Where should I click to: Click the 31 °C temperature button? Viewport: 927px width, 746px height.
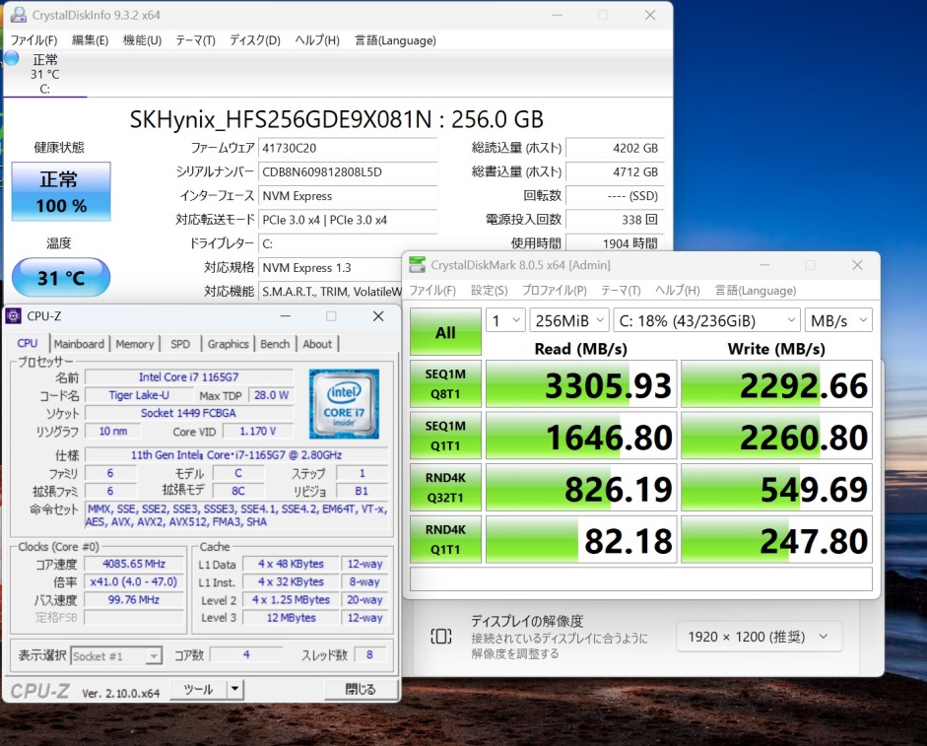click(61, 278)
